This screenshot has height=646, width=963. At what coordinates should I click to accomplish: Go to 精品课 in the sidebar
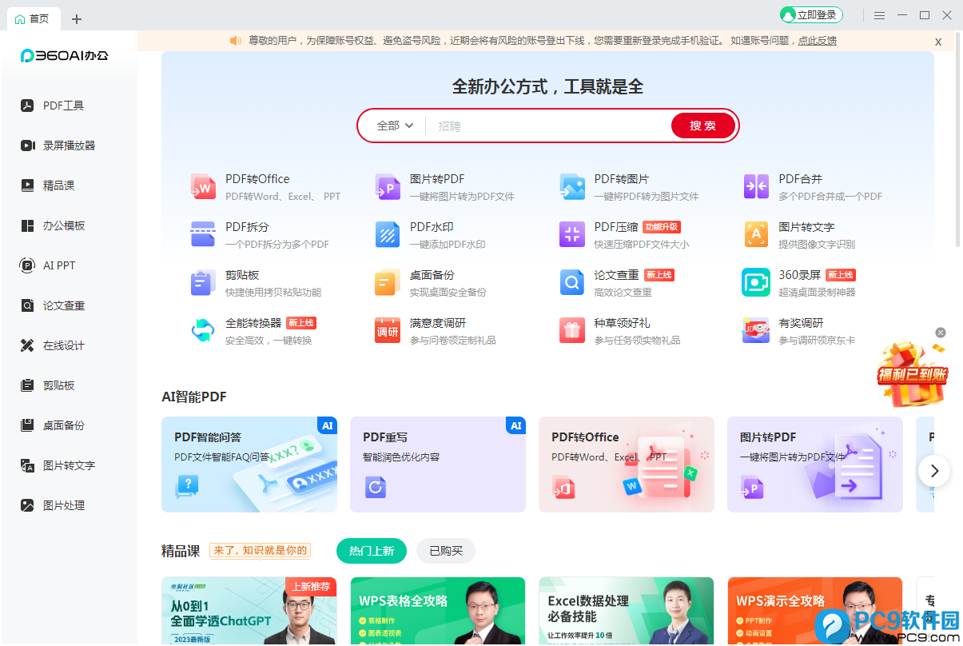click(48, 185)
